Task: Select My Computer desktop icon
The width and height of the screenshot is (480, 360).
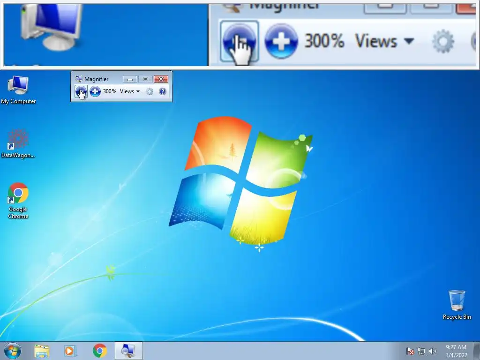Action: [18, 90]
